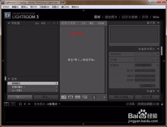Select 所有照片 in the catalog
This screenshot has width=167, height=127.
pos(33,83)
